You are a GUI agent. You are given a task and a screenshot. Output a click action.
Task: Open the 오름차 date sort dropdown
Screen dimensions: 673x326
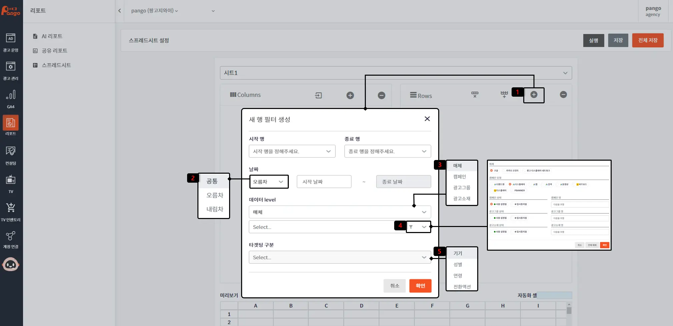point(268,182)
